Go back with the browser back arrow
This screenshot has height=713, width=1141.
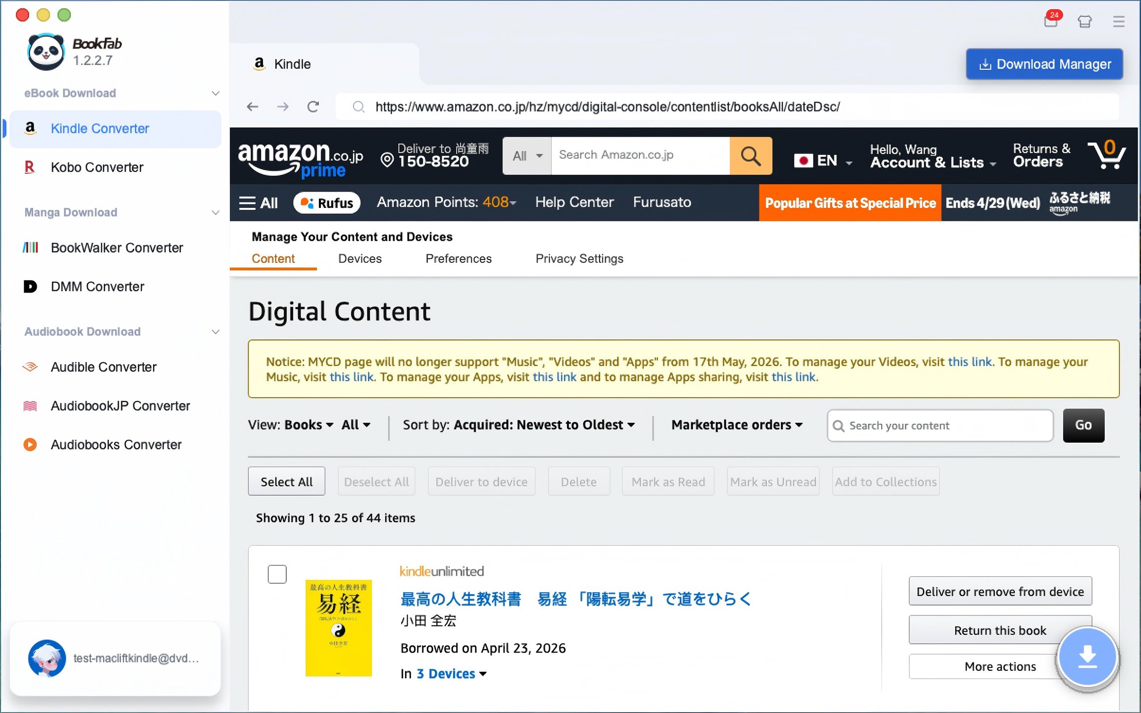(253, 106)
